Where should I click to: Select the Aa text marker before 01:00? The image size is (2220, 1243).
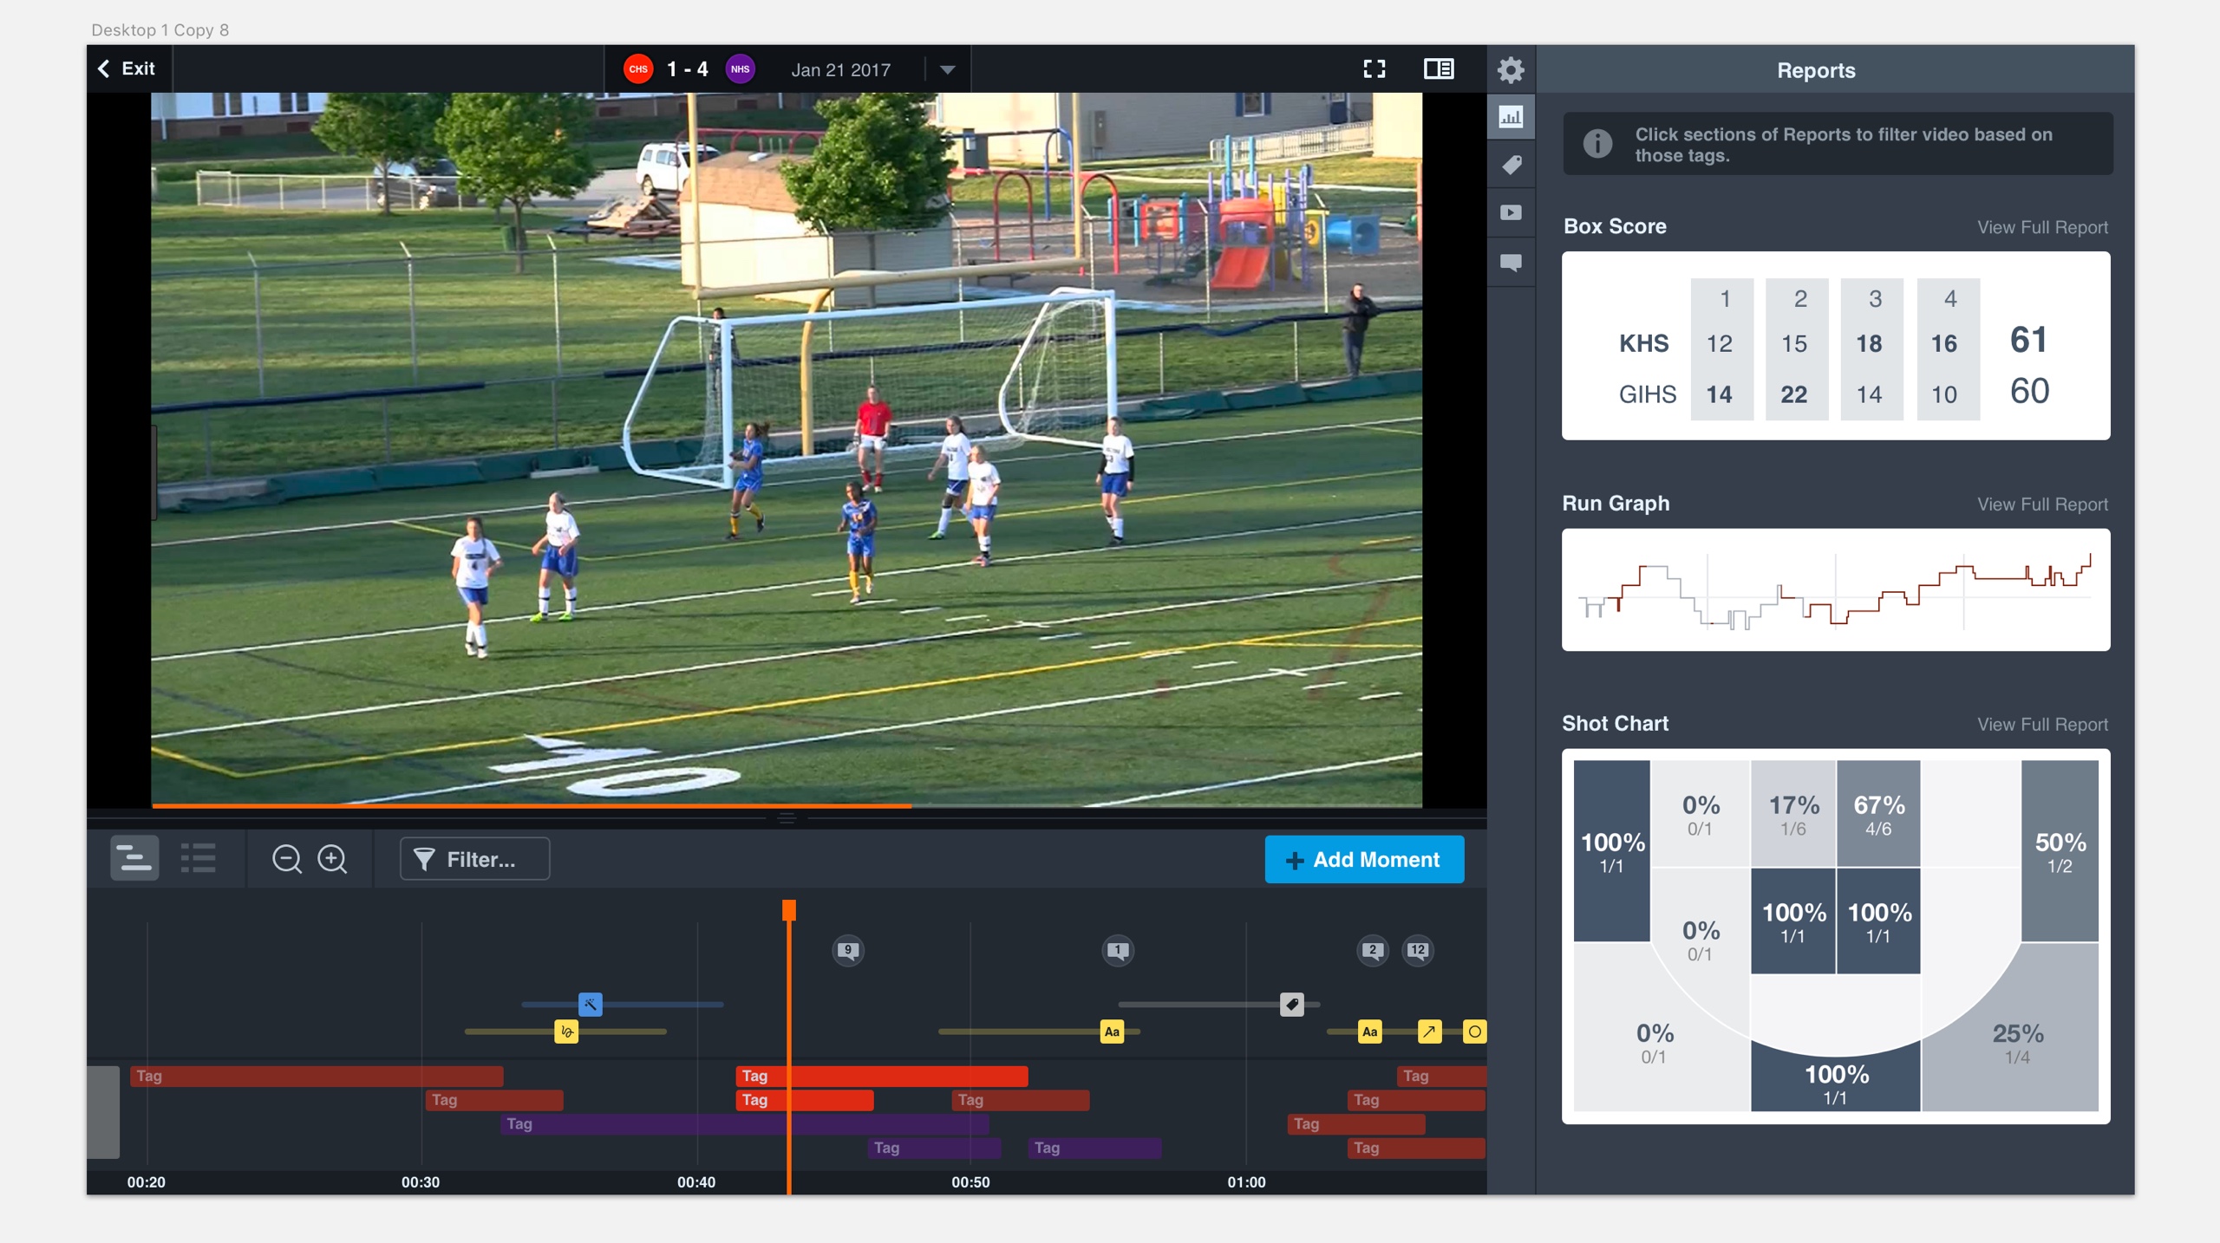(1112, 1031)
